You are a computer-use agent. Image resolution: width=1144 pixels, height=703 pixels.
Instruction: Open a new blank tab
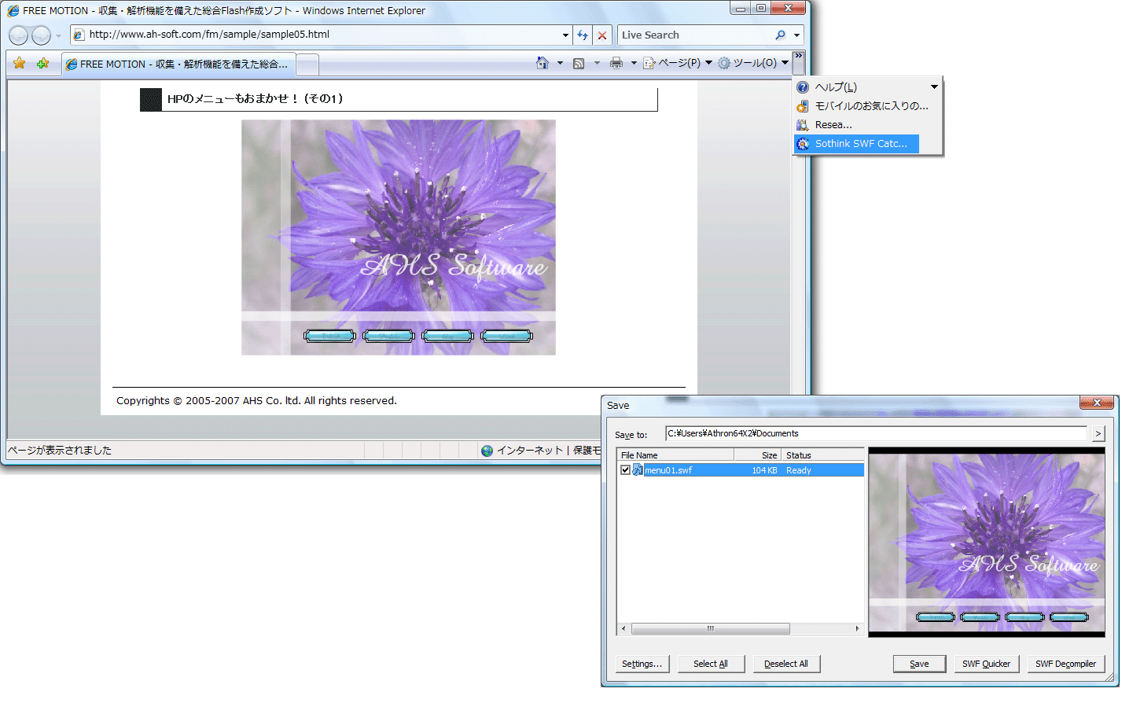(x=307, y=64)
